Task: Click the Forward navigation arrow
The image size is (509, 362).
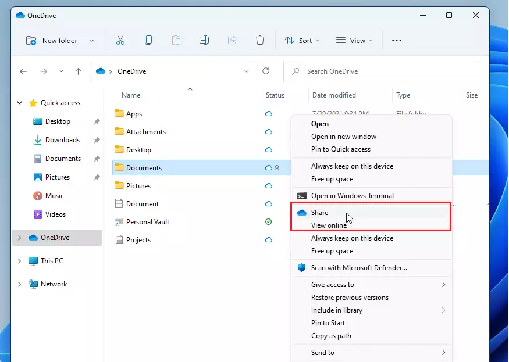Action: pyautogui.click(x=44, y=71)
